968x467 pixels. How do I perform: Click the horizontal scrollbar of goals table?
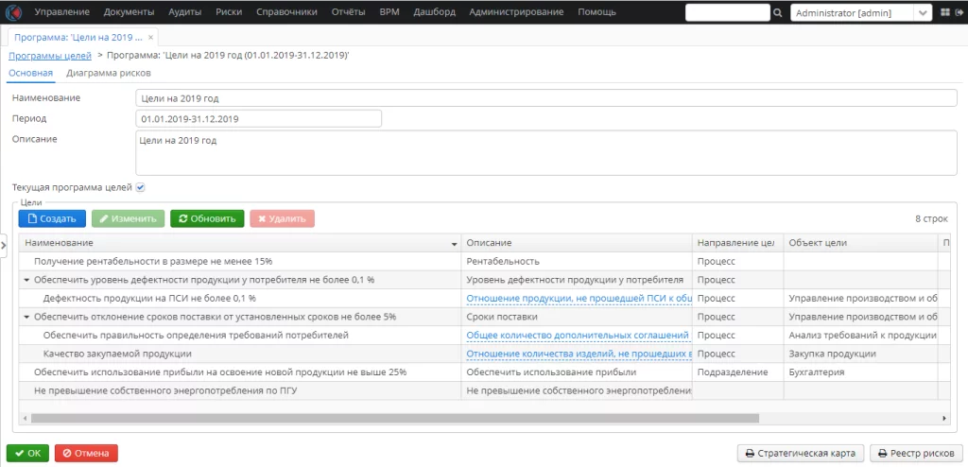[394, 418]
